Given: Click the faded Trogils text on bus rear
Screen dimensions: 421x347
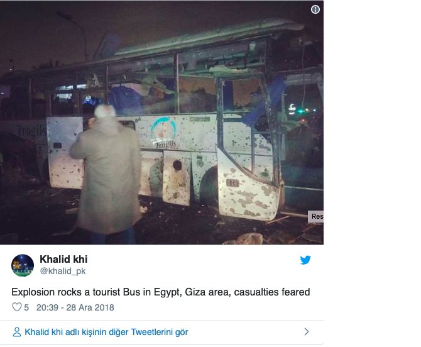Looking at the screenshot, I should 31,131.
